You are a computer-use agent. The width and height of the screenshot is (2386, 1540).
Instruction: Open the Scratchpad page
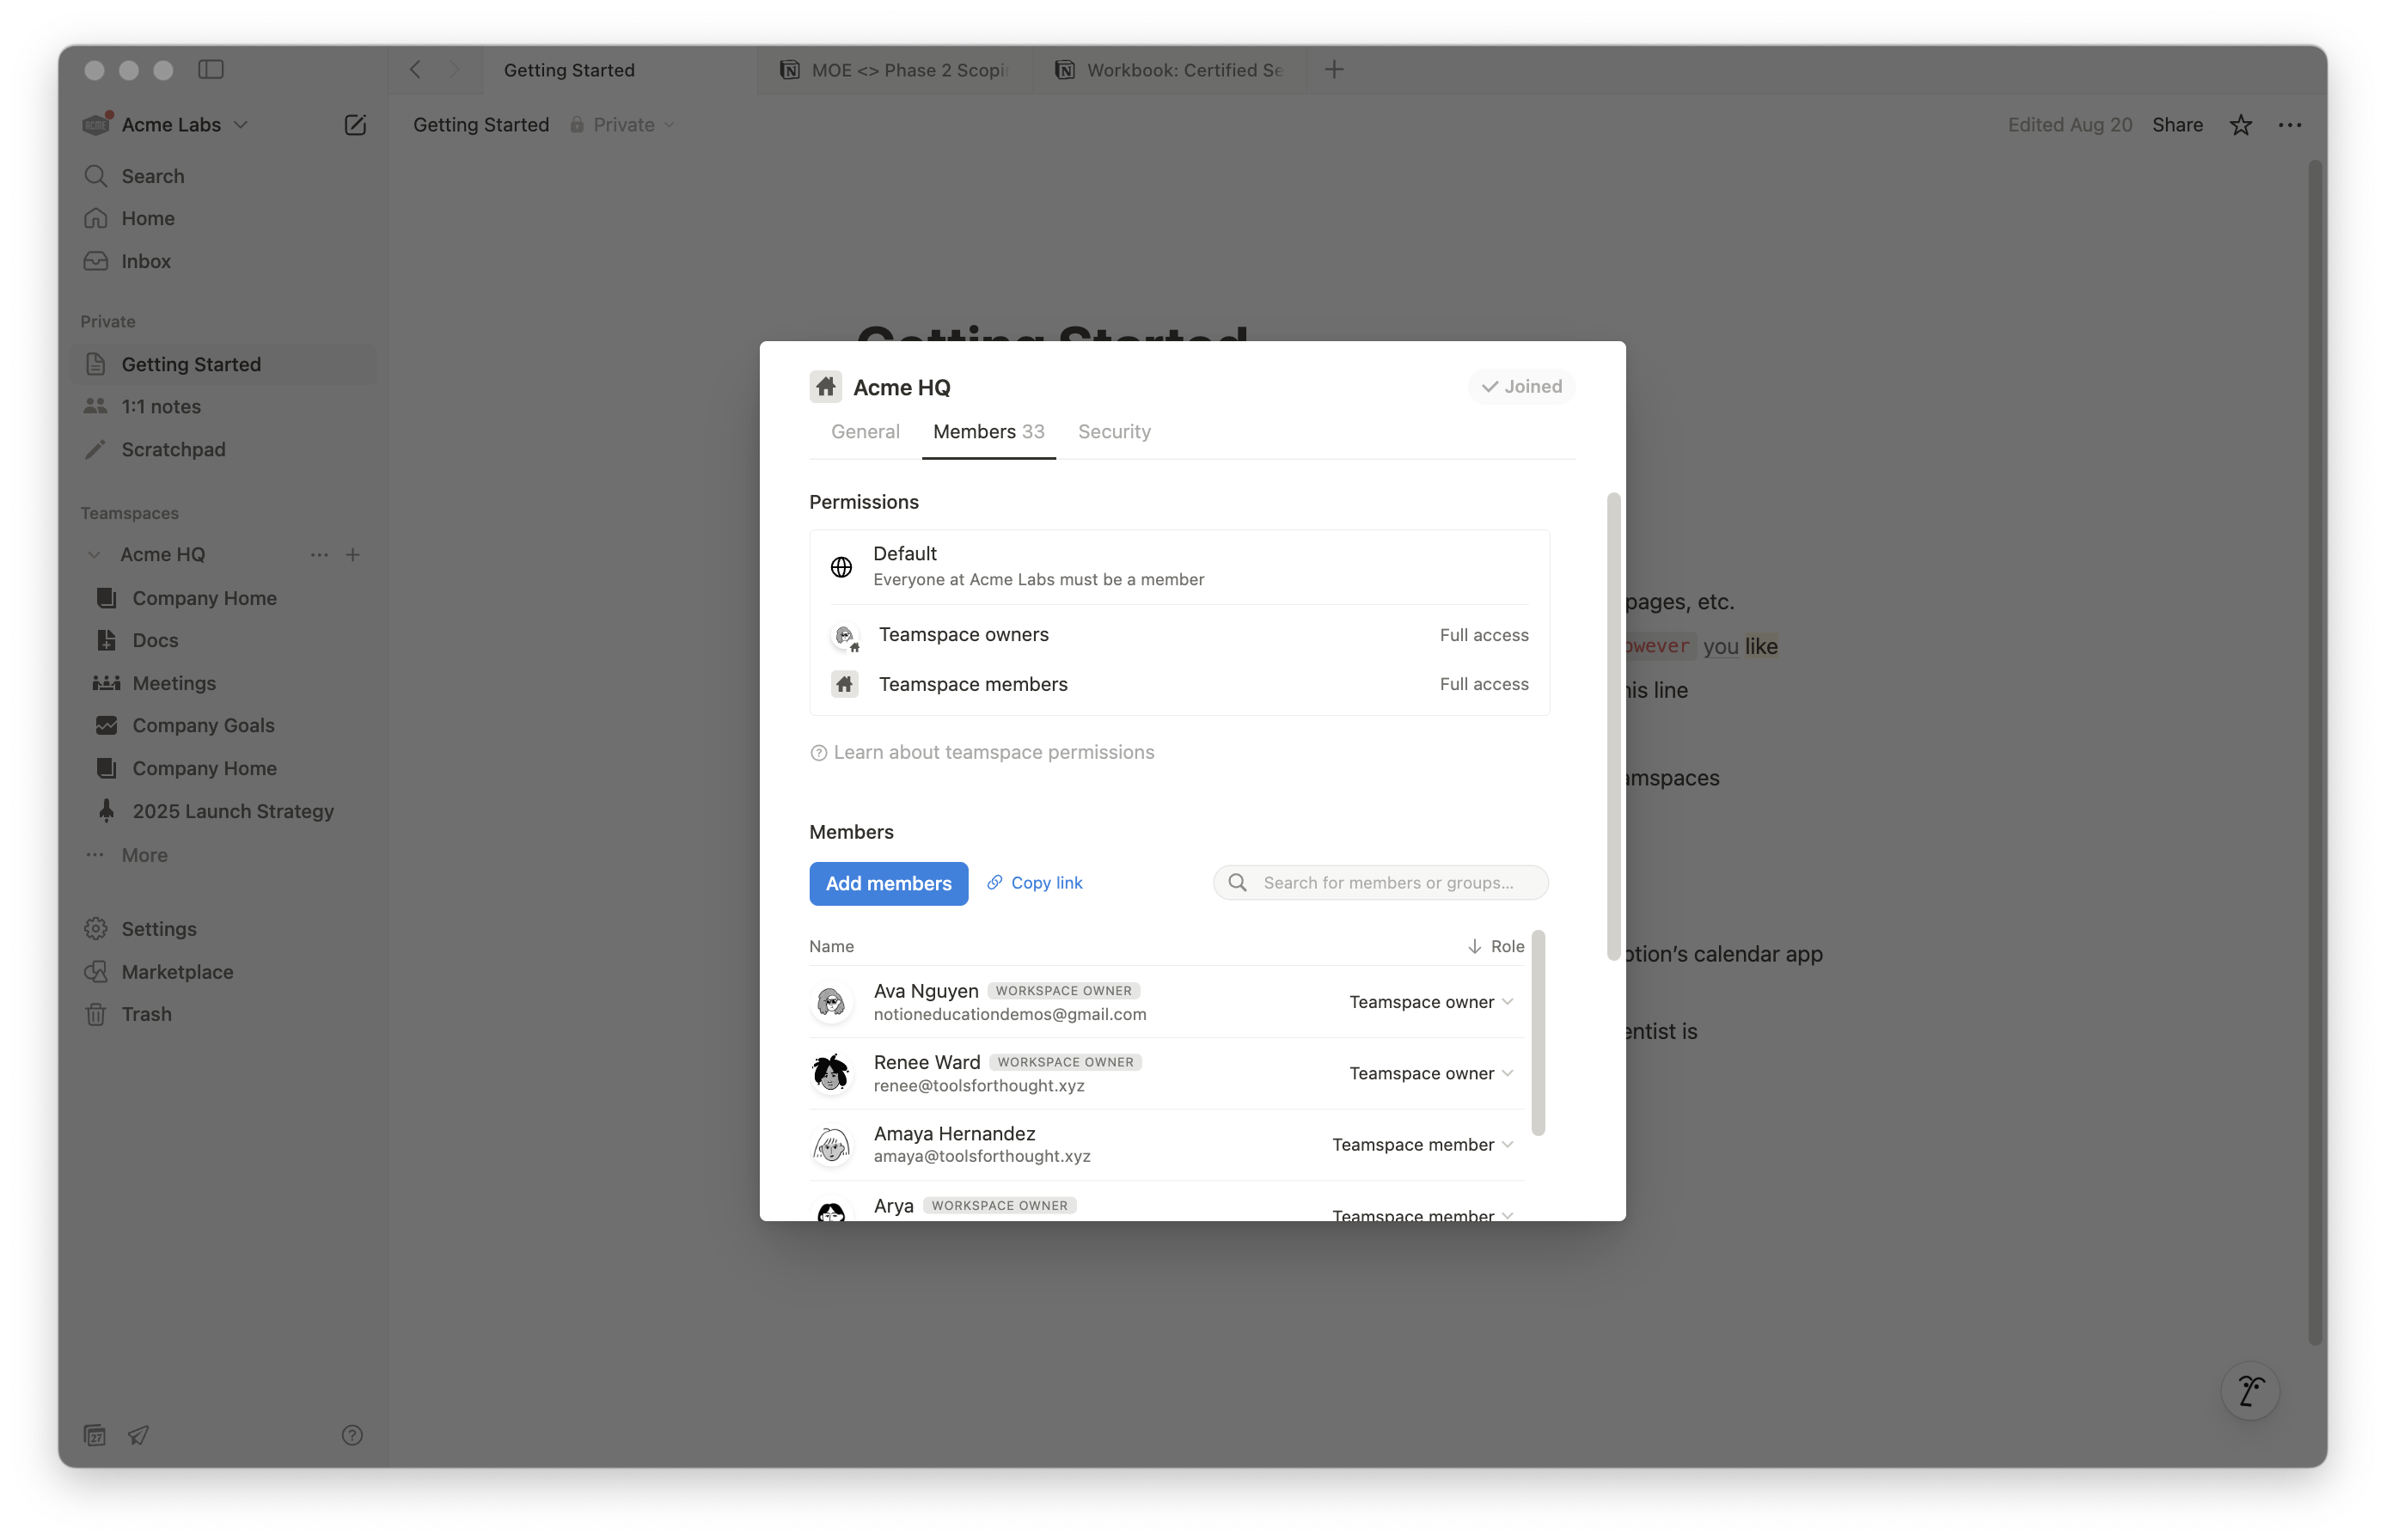[x=174, y=449]
